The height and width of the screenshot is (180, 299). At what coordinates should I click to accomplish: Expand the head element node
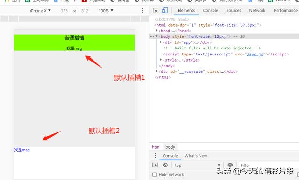(157, 30)
